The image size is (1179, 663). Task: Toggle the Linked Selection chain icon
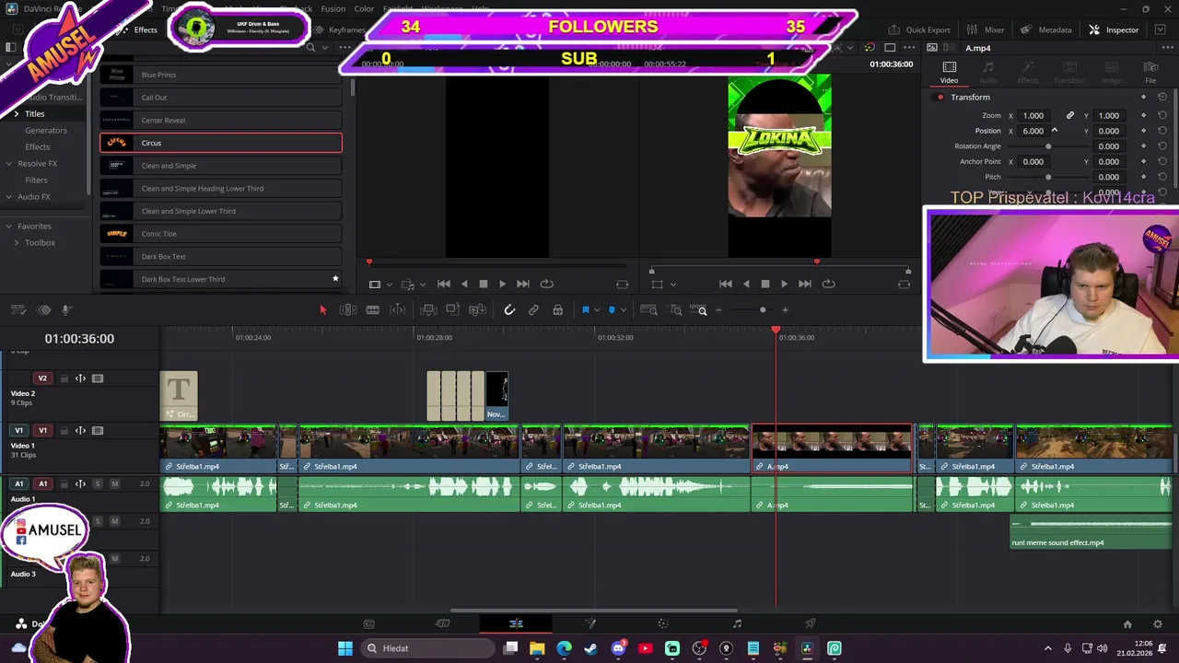point(533,310)
